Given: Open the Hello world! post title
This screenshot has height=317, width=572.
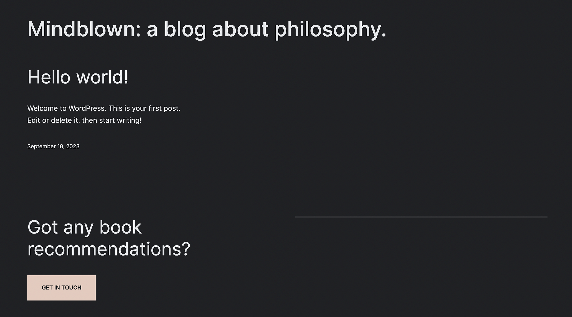Looking at the screenshot, I should point(78,77).
